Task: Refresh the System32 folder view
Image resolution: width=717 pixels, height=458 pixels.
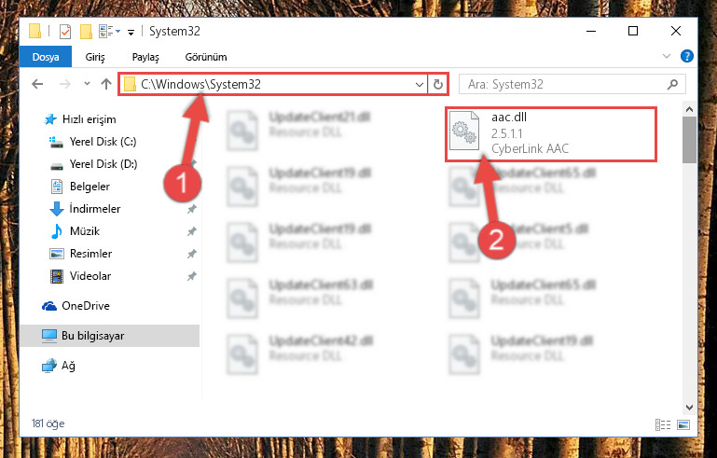Action: pos(437,84)
